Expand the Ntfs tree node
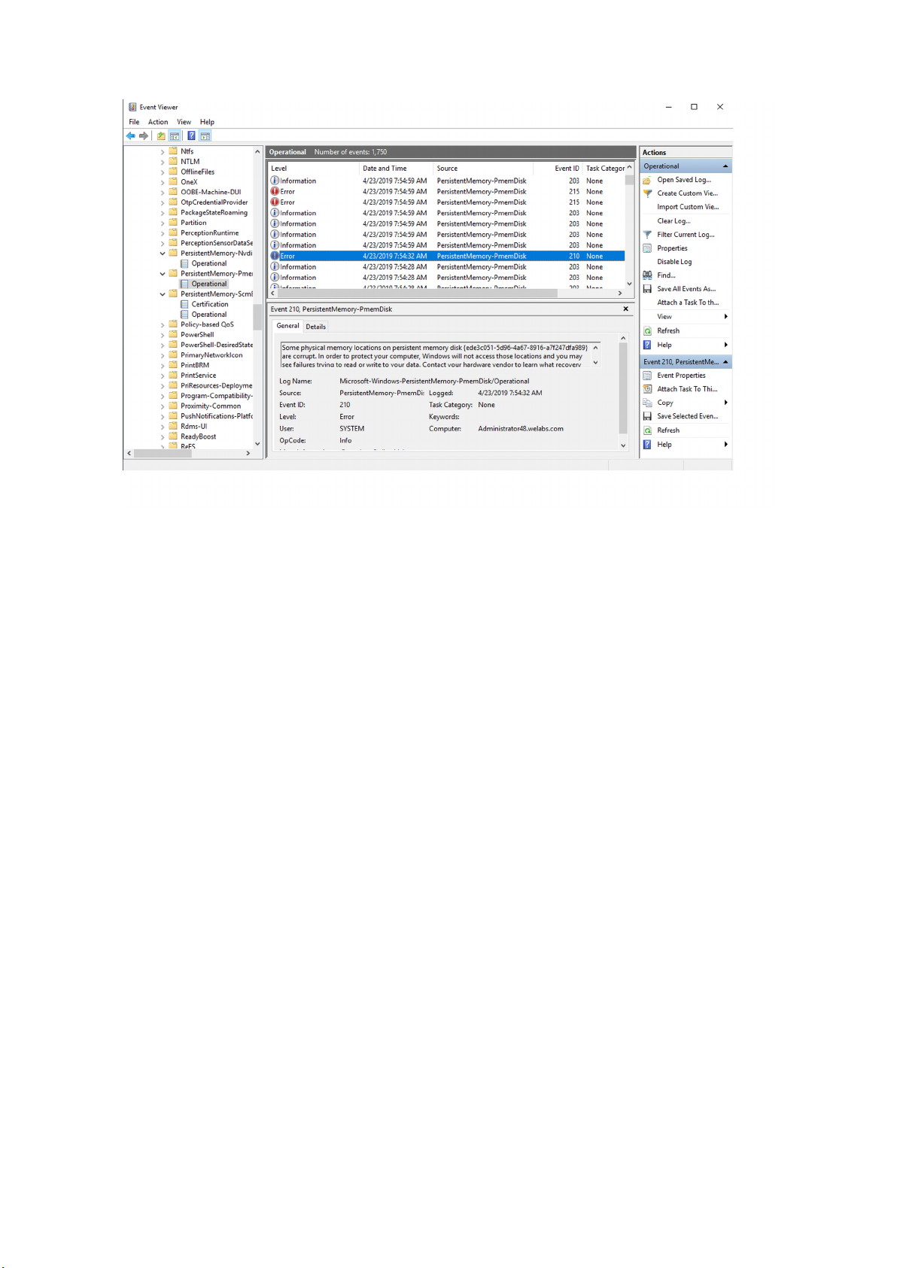 [x=163, y=152]
